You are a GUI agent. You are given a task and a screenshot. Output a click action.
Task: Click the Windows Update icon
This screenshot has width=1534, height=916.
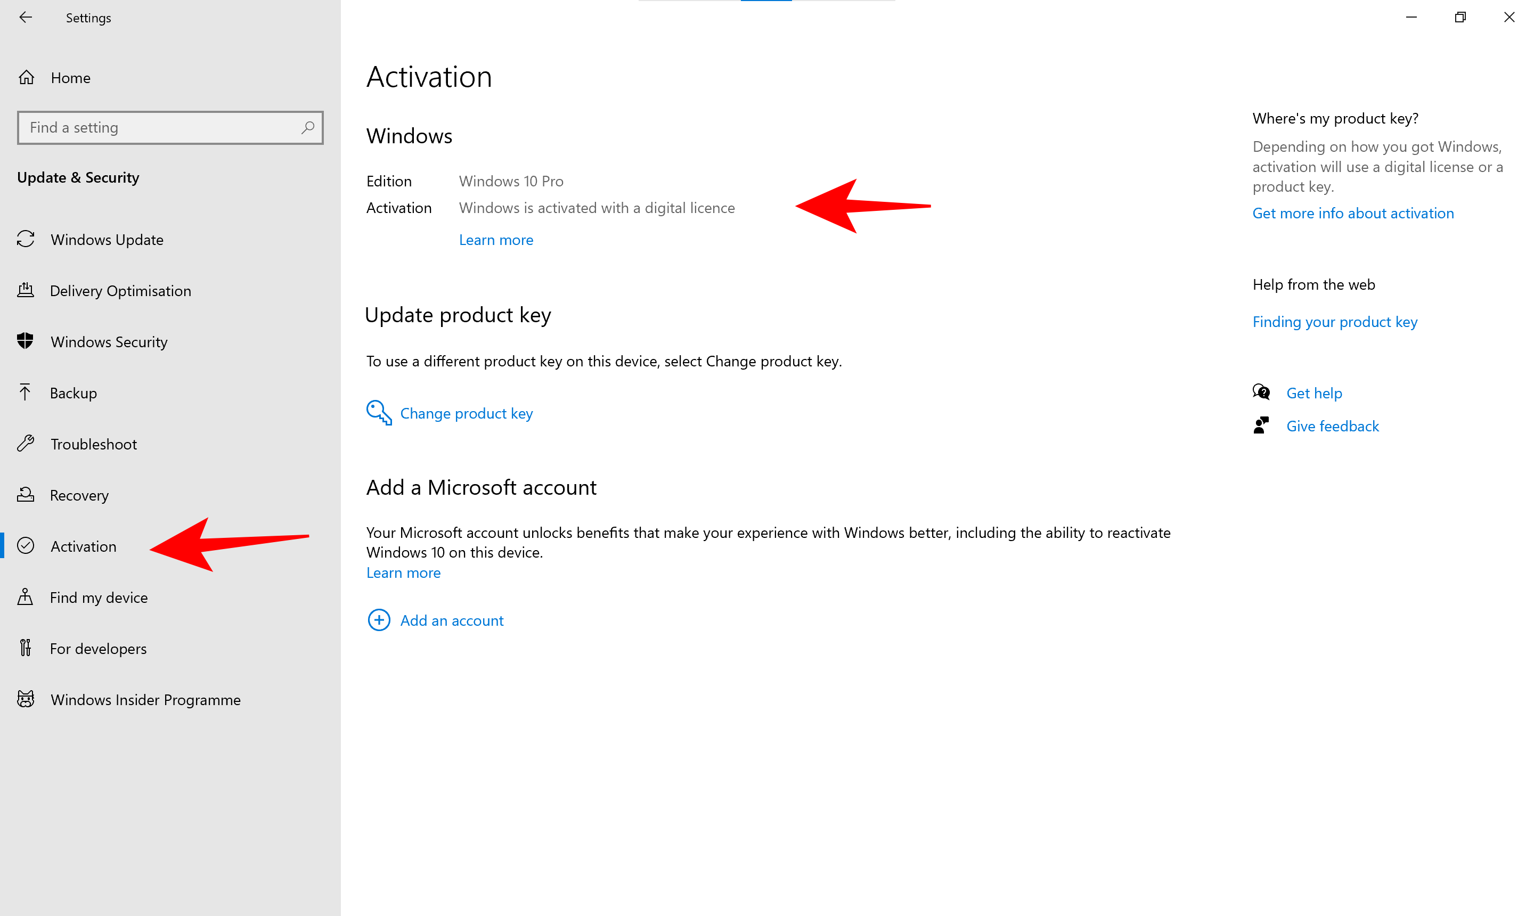pyautogui.click(x=28, y=239)
